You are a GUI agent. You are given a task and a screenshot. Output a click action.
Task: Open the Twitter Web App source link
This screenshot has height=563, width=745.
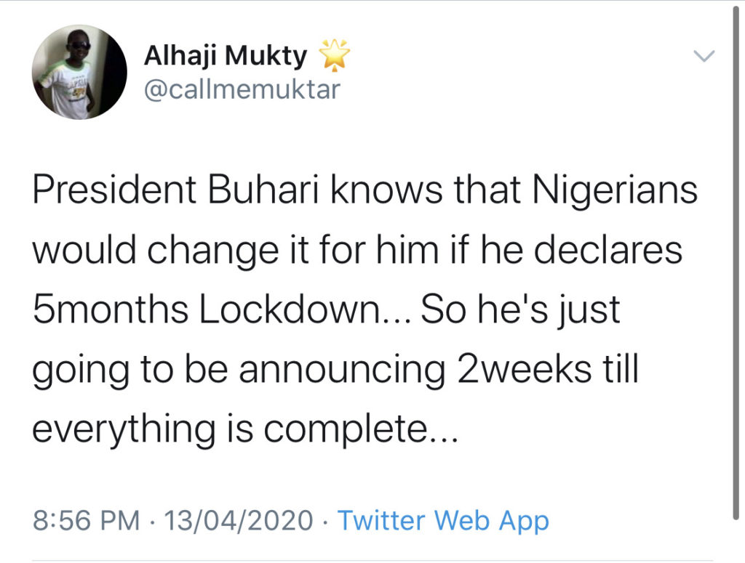tap(443, 520)
